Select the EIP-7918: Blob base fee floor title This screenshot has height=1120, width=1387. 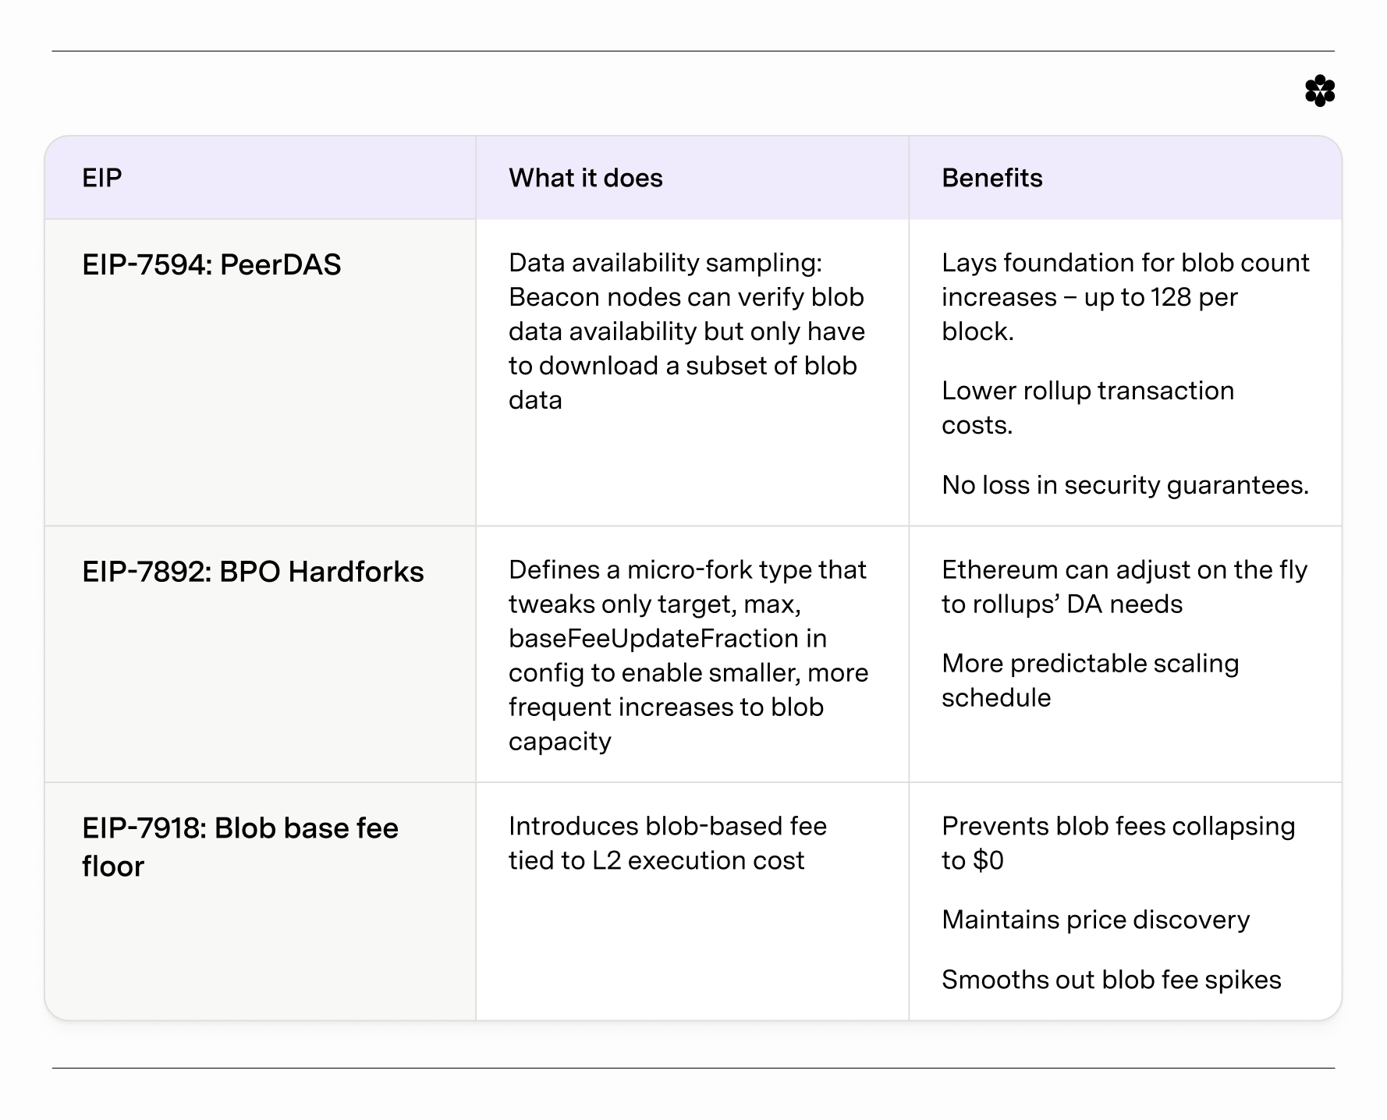click(239, 847)
